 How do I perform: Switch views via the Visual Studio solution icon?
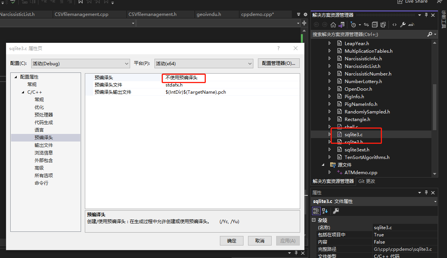[342, 25]
